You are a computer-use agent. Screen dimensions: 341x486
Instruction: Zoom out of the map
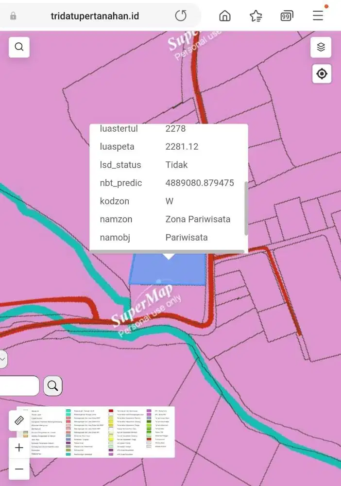19,469
